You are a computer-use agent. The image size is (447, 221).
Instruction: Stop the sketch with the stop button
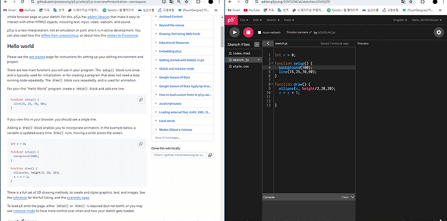248,32
